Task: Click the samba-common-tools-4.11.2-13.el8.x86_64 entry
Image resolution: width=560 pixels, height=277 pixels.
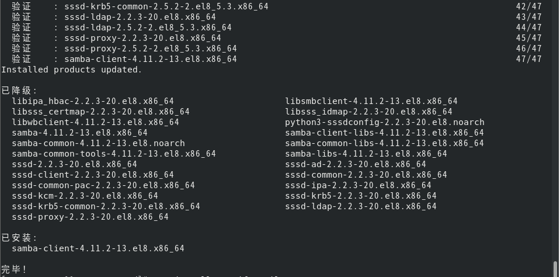Action: 113,154
